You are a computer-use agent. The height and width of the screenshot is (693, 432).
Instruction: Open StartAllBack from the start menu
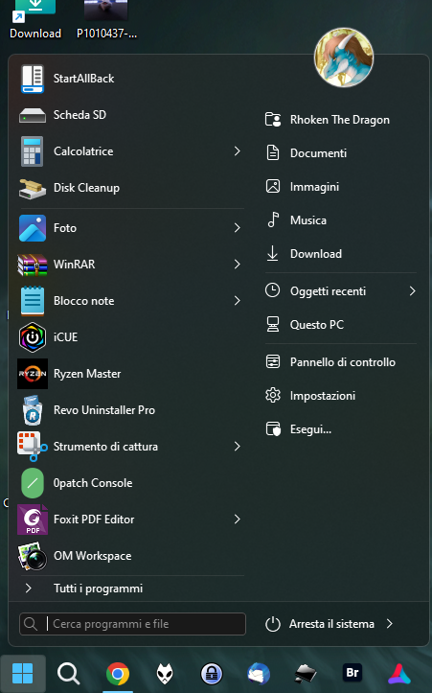pos(130,79)
